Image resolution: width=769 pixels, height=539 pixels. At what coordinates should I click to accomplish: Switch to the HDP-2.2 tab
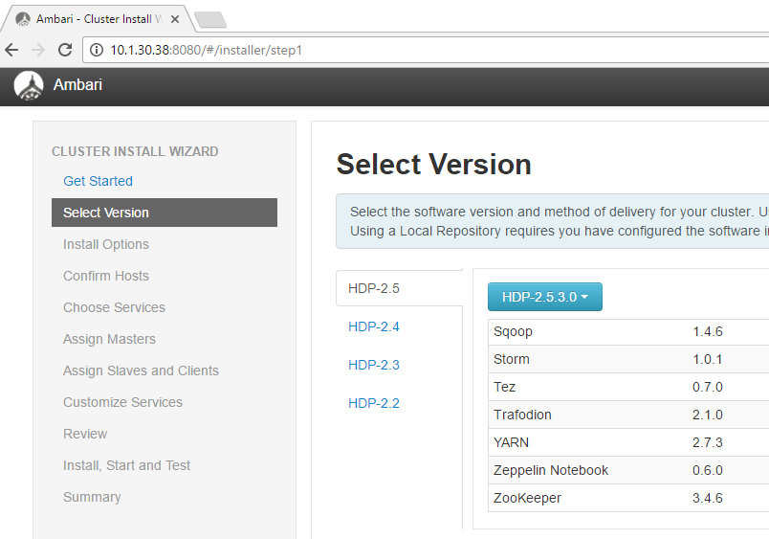coord(374,403)
